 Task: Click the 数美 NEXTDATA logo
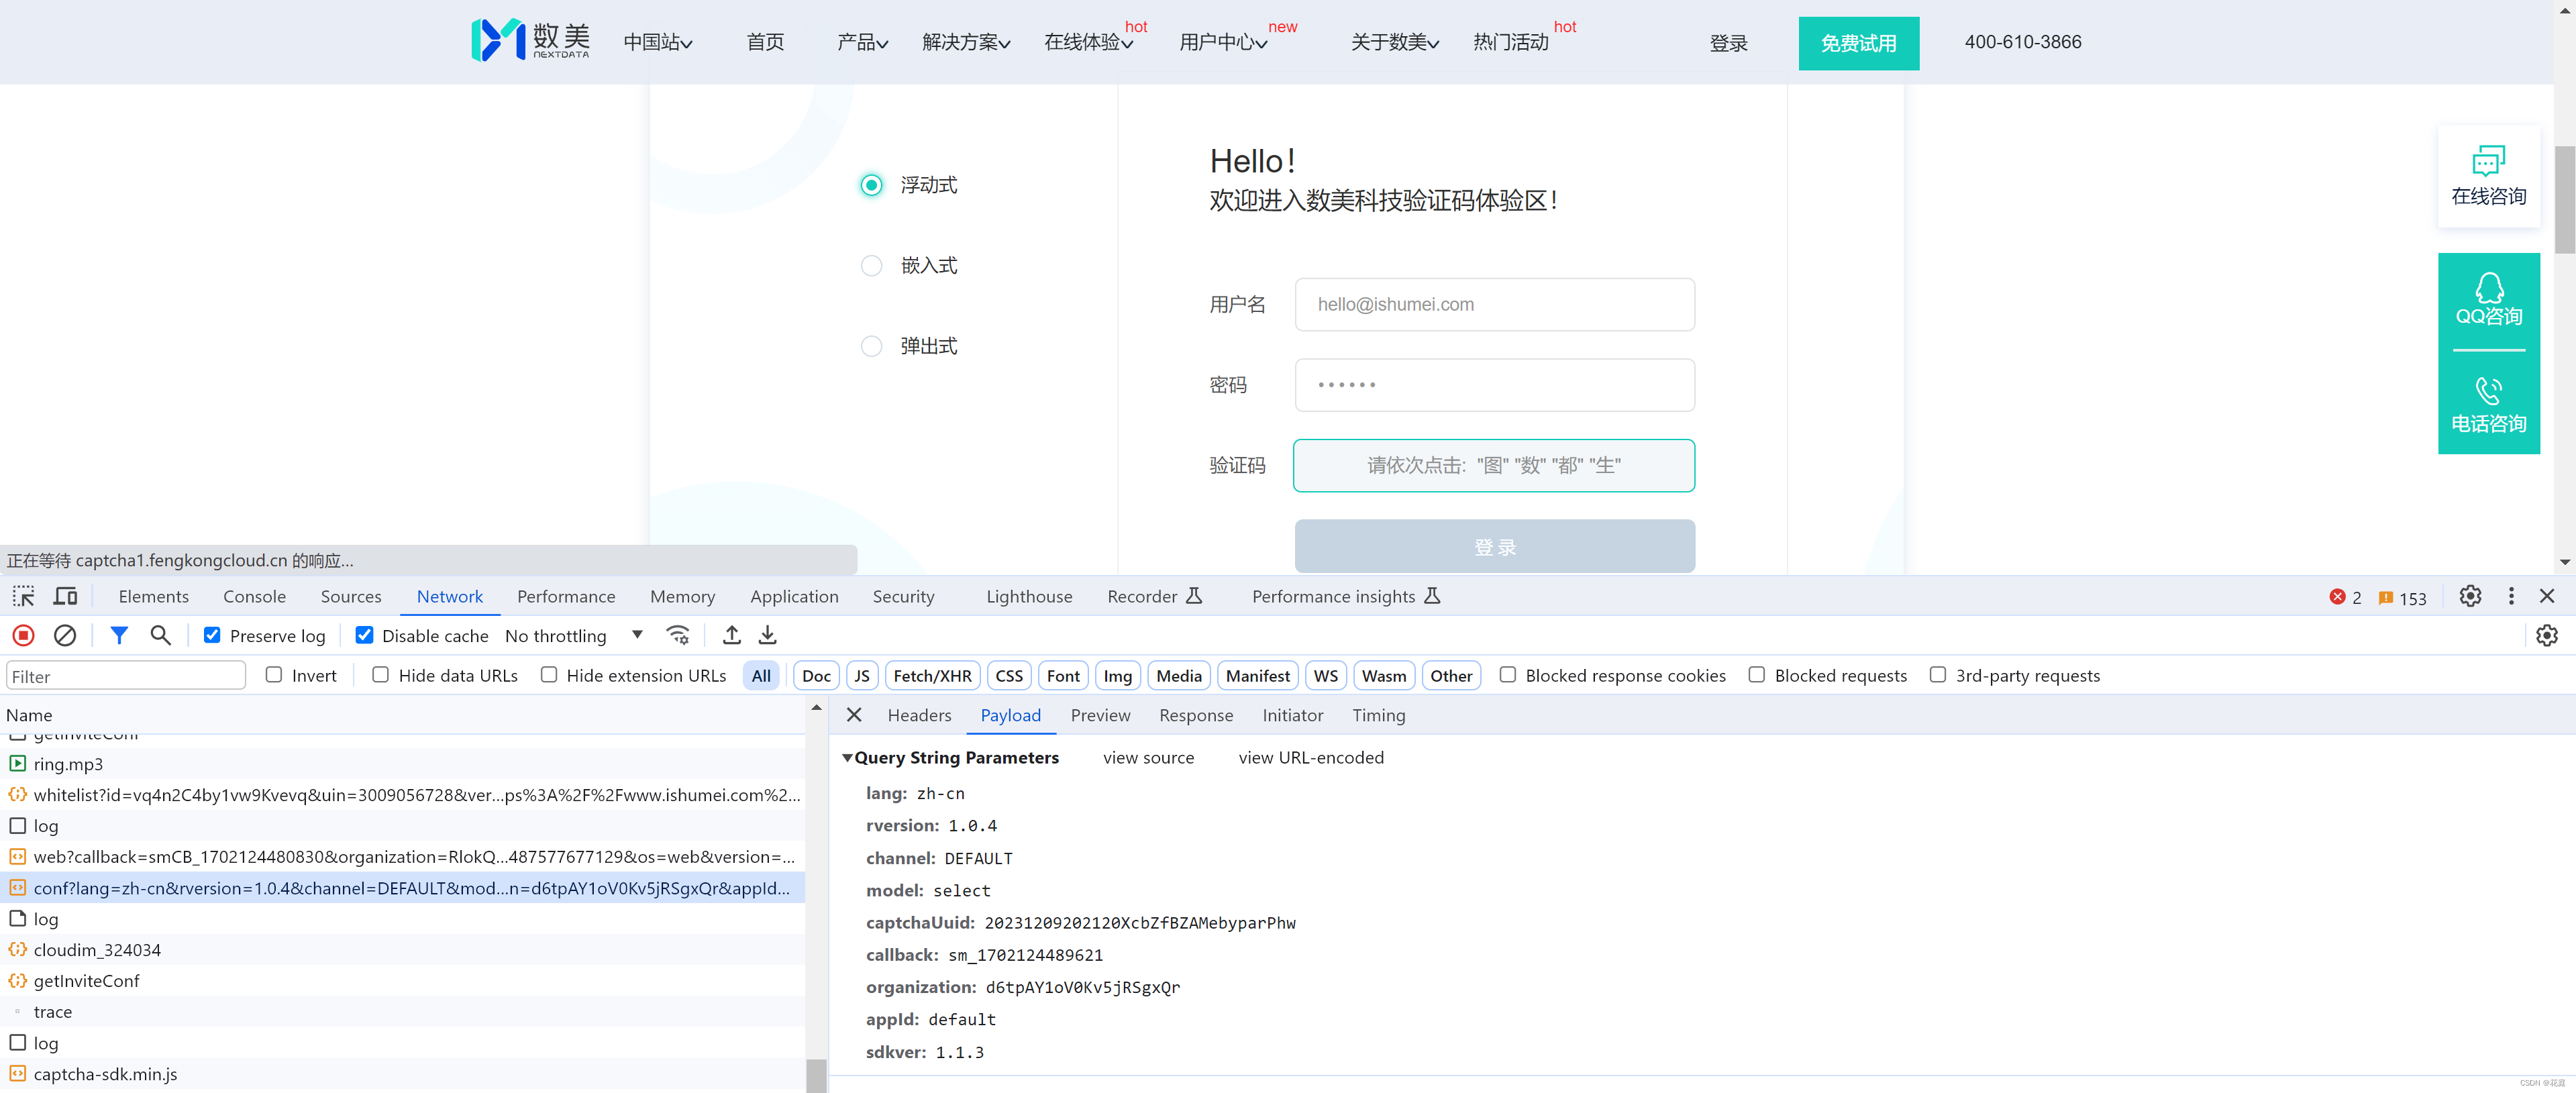tap(530, 40)
